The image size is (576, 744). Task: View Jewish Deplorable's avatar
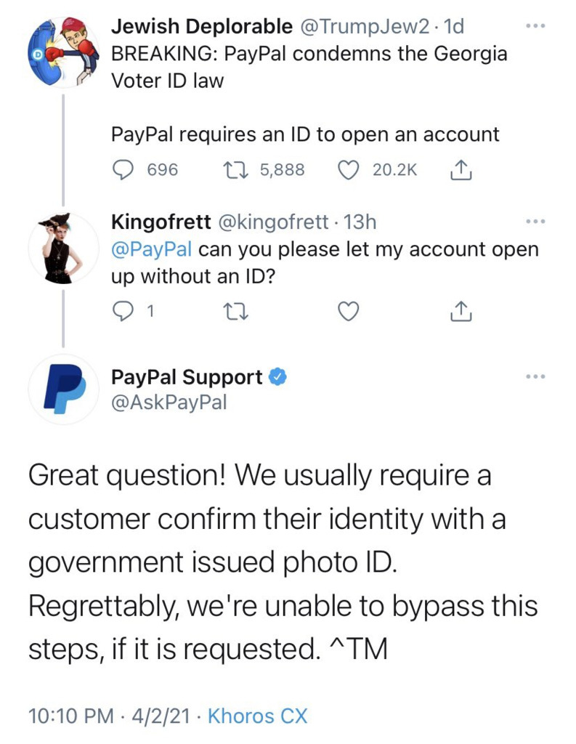click(64, 52)
